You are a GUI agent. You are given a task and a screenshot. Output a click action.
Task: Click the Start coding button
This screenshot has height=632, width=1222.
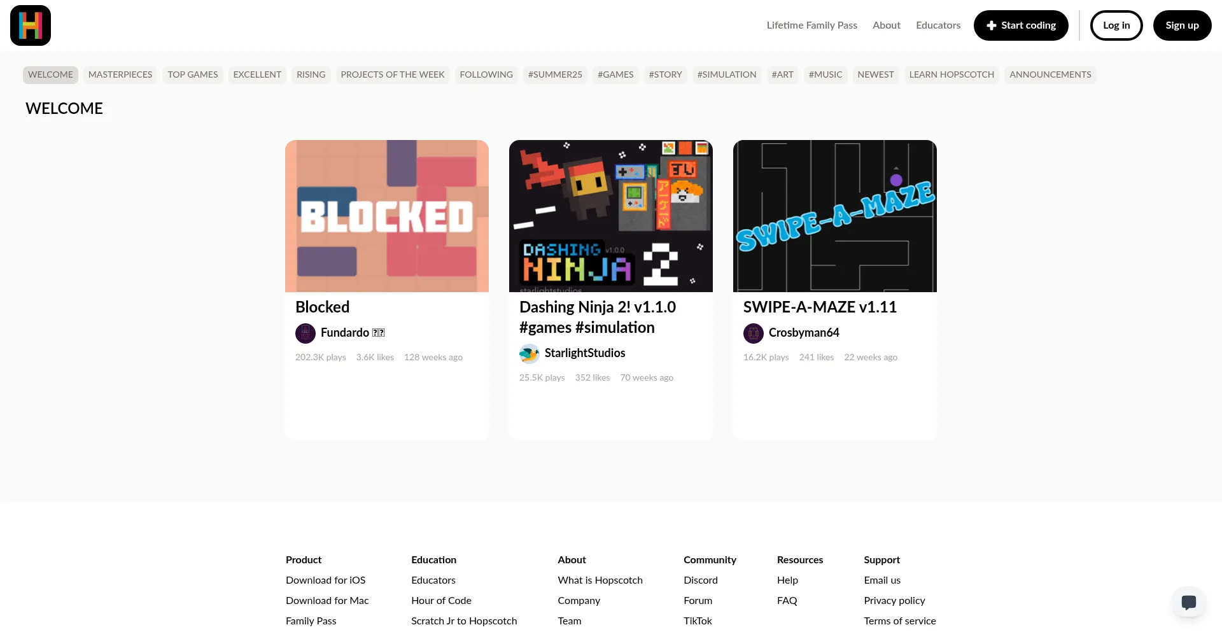1021,25
